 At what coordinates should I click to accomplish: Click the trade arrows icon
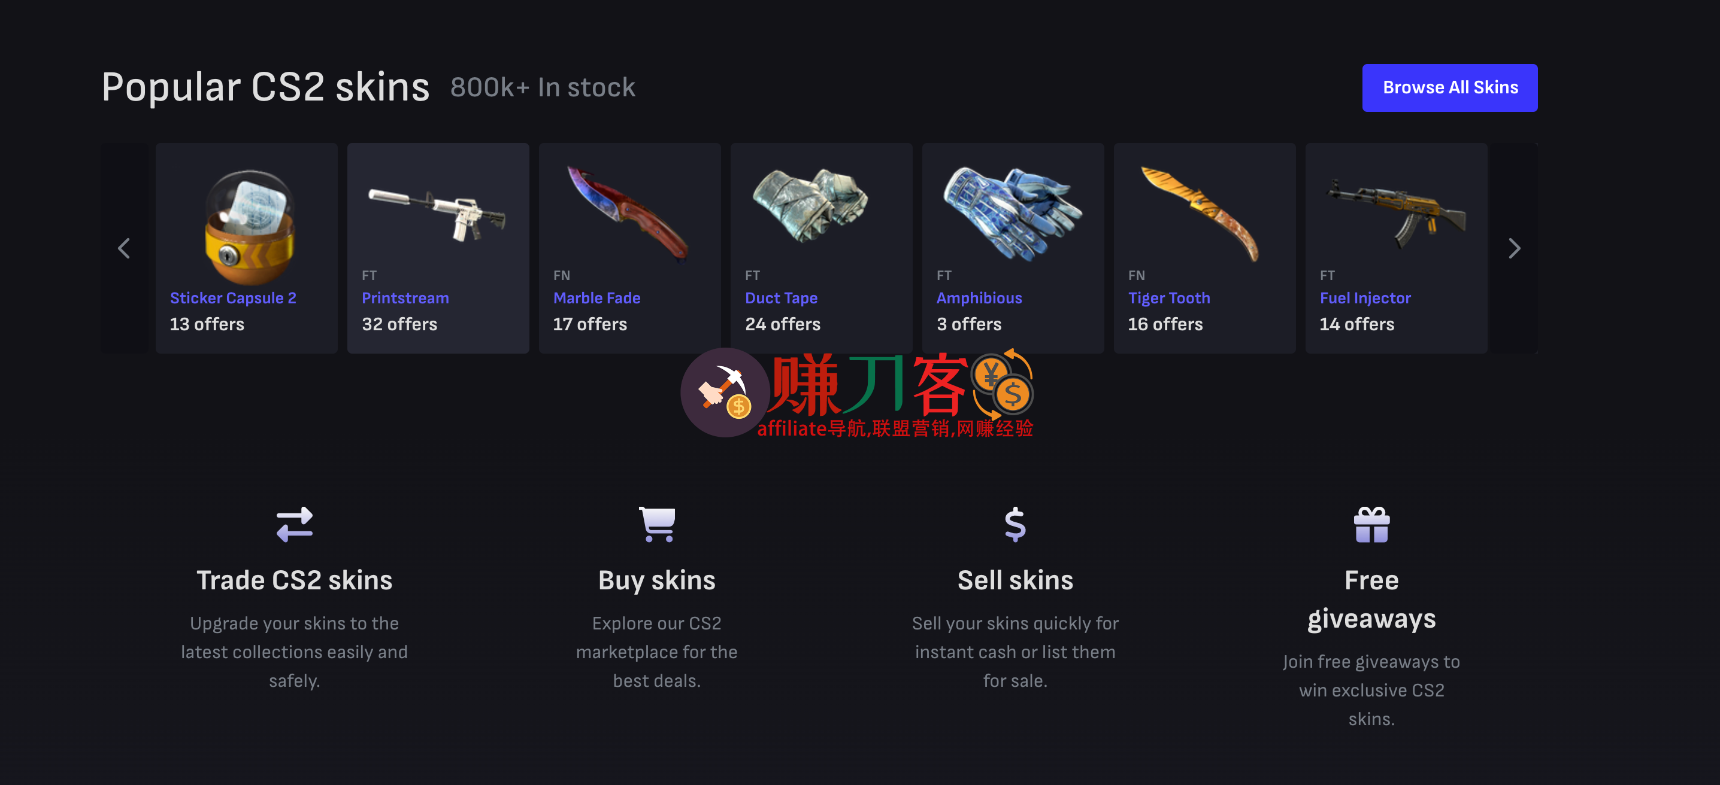click(x=295, y=524)
